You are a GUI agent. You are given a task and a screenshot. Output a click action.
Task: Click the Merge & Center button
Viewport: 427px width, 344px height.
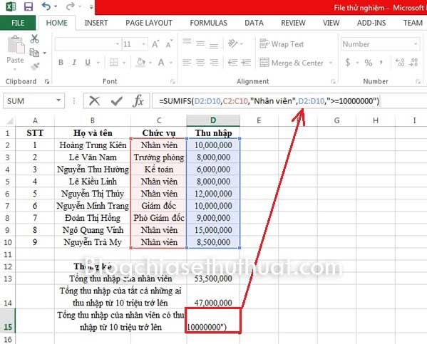coord(292,63)
